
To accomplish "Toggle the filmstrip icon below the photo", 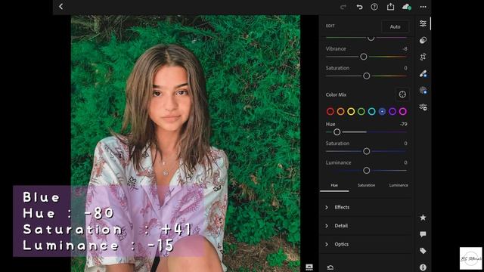I will point(309,267).
